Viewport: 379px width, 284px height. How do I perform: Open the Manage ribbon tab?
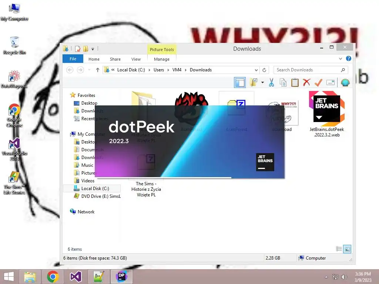162,59
